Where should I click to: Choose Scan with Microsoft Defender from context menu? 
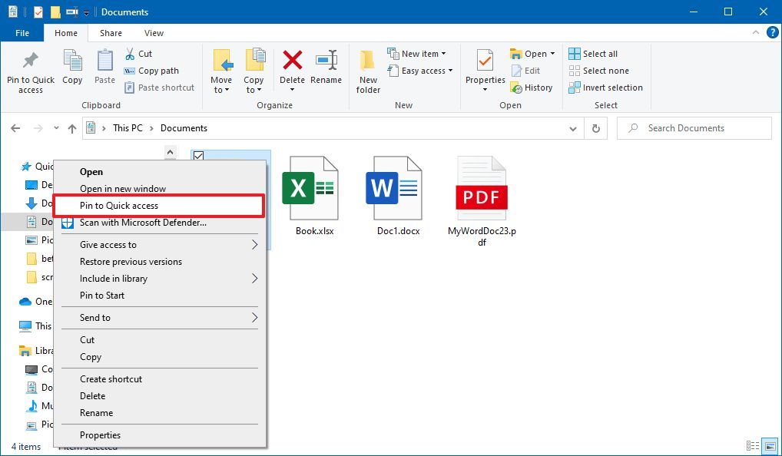pos(159,223)
